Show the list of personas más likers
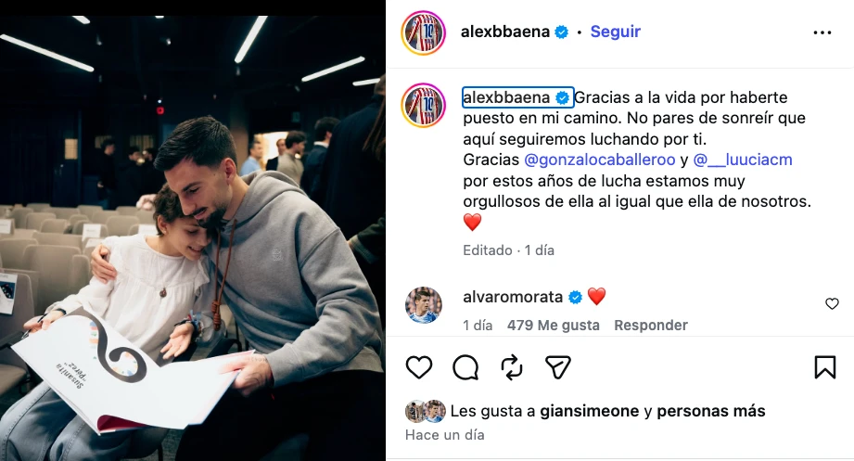The width and height of the screenshot is (854, 461). click(x=711, y=411)
